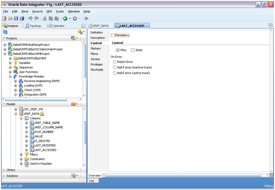
Task: Click the Undo toolbar icon
Action: [30, 19]
